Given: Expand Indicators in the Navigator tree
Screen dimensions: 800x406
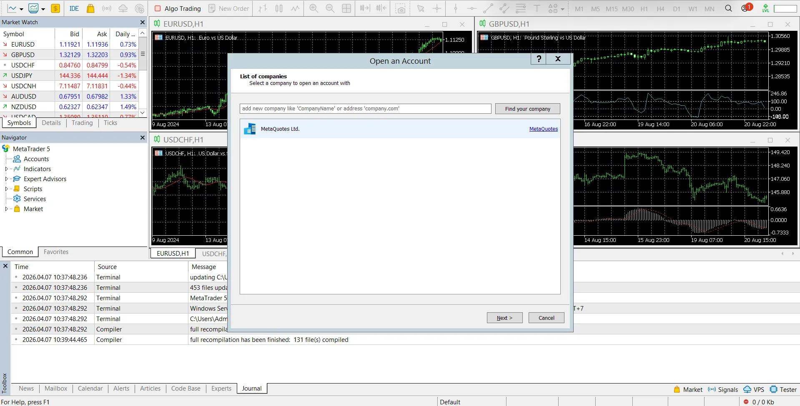Looking at the screenshot, I should point(6,169).
